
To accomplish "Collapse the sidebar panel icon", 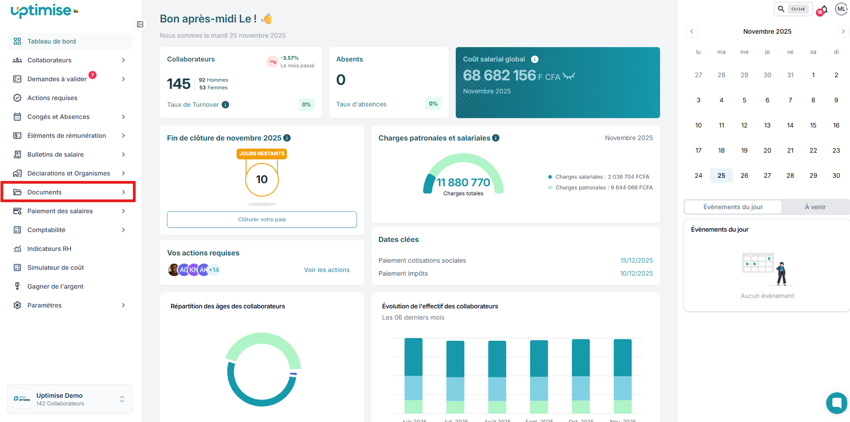I will coord(140,24).
